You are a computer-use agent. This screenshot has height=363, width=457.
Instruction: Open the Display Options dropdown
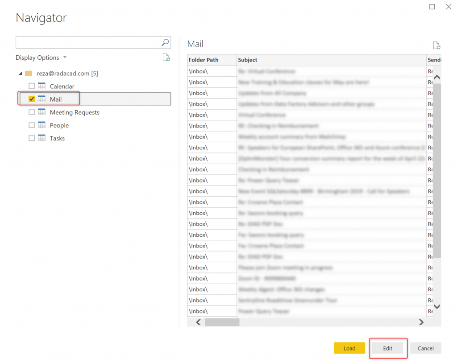41,58
